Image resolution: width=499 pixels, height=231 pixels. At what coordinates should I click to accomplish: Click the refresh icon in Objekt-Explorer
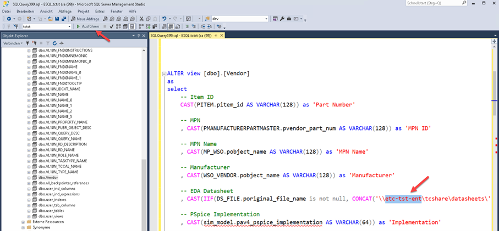click(x=54, y=43)
